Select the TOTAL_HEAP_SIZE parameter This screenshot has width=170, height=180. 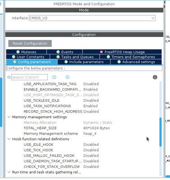40,128
